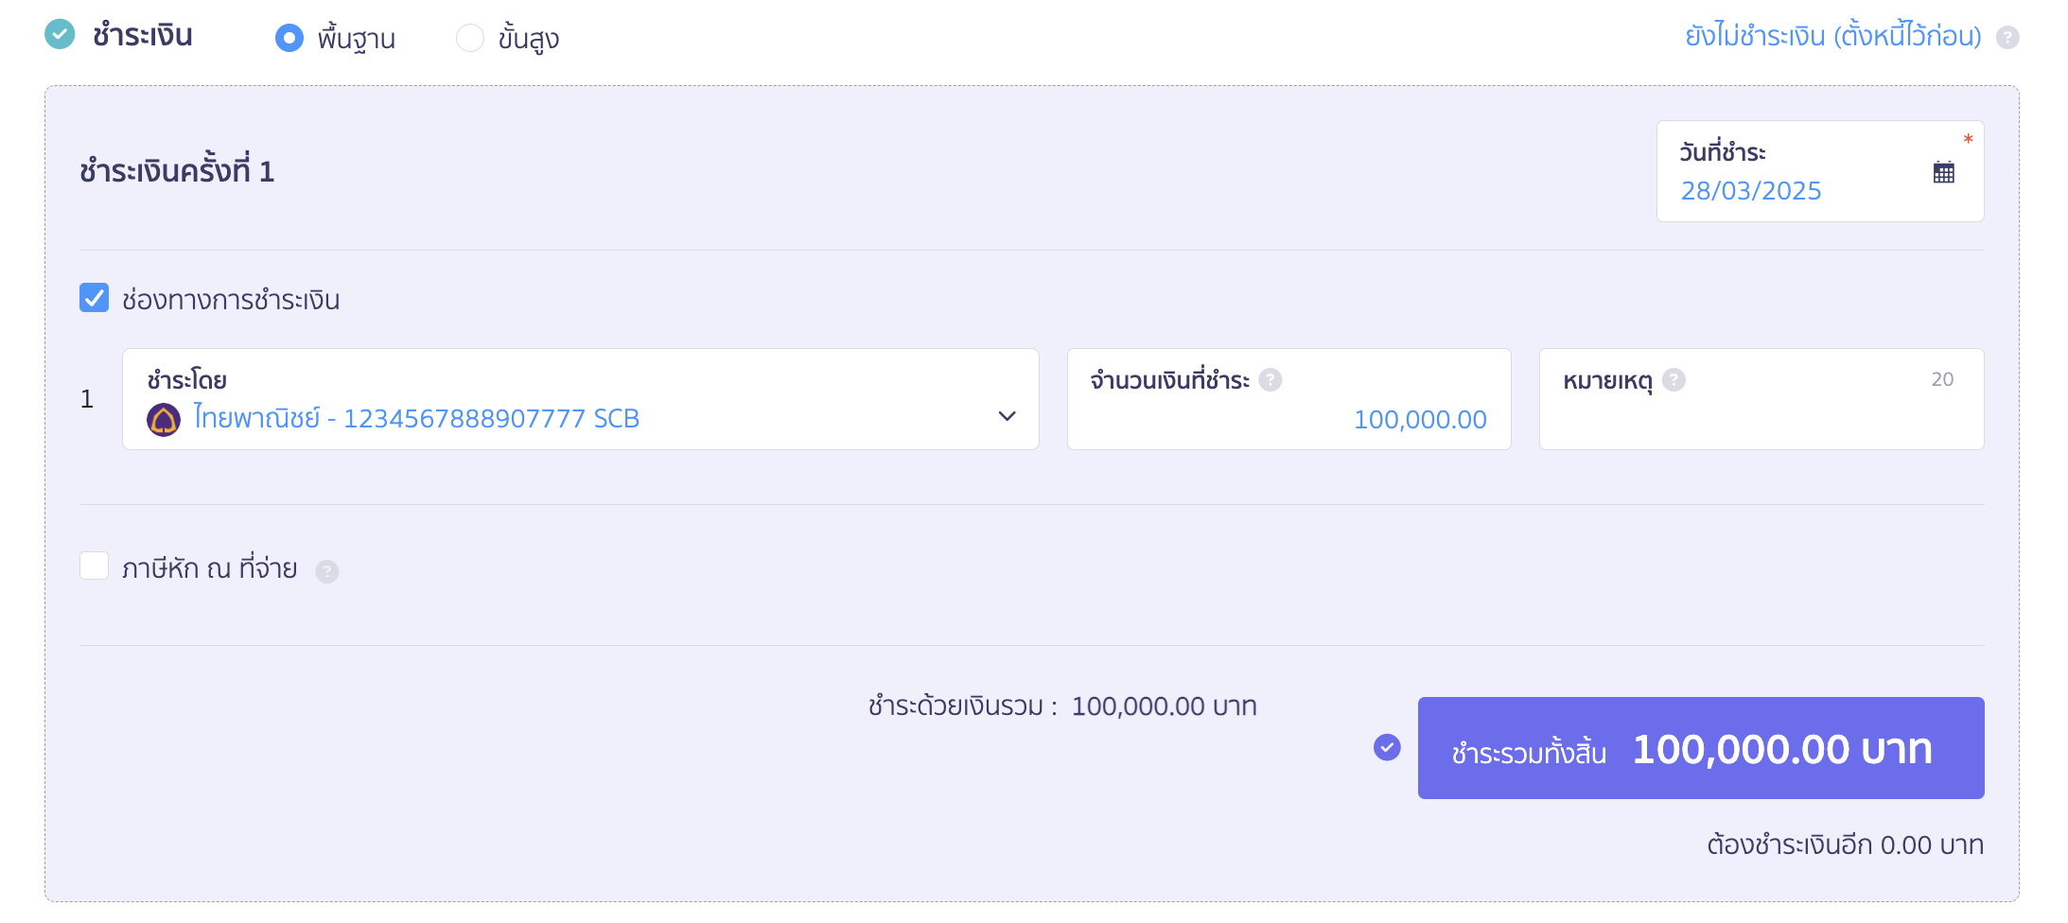Uncheck the ช่องทางการชำระเงิน checkbox
The width and height of the screenshot is (2068, 923).
coord(95,298)
